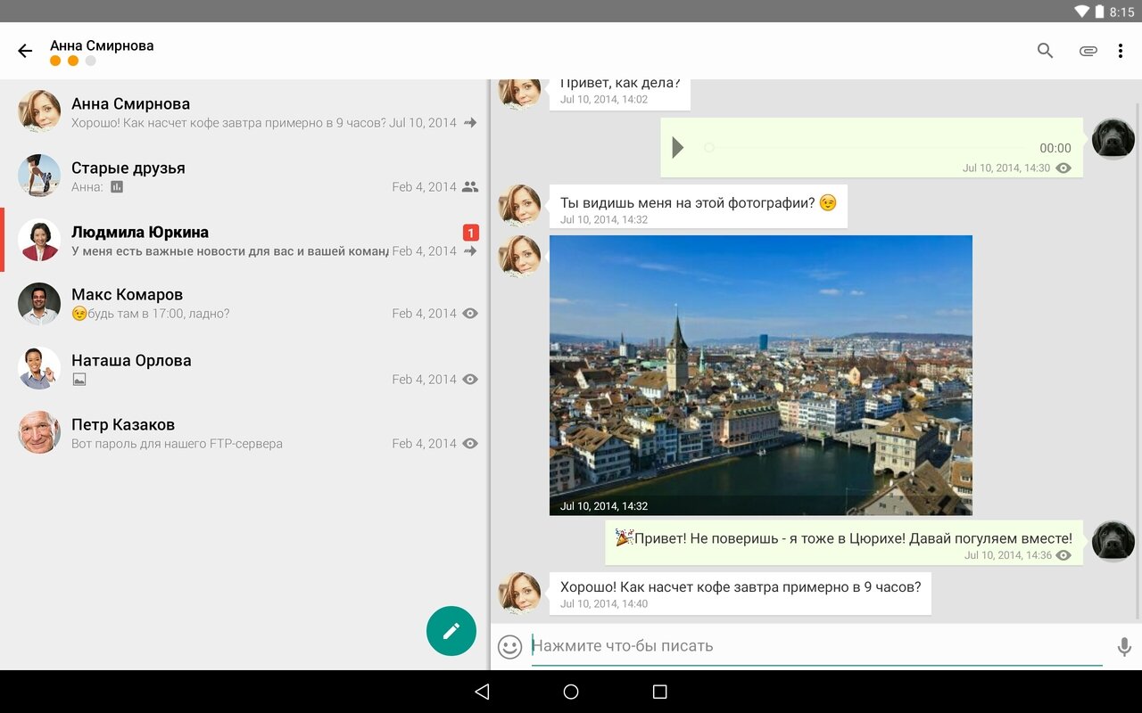Tap the unread badge on Людмила Юркина
Image resolution: width=1142 pixels, height=713 pixels.
click(x=471, y=233)
